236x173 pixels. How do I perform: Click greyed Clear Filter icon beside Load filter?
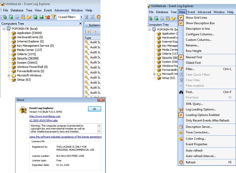click(86, 17)
